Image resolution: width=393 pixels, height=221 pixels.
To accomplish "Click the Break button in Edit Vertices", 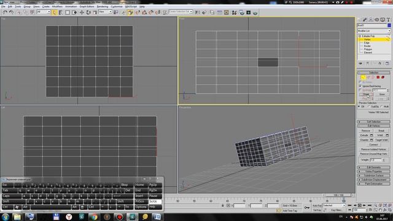I will [381, 131].
